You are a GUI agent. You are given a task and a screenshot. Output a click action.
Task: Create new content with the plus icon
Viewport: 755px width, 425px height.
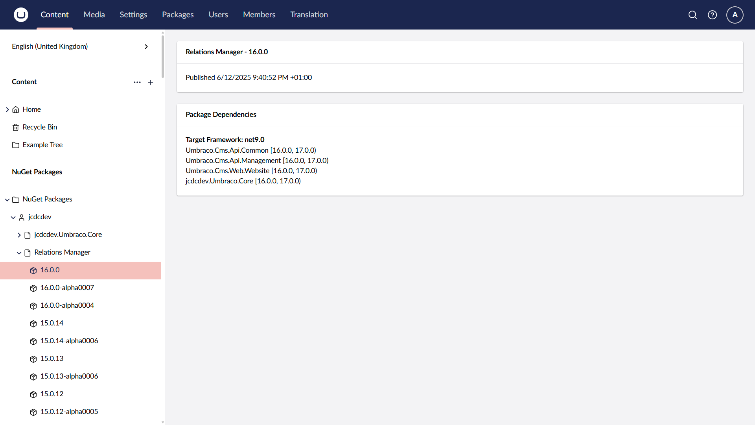click(x=151, y=82)
